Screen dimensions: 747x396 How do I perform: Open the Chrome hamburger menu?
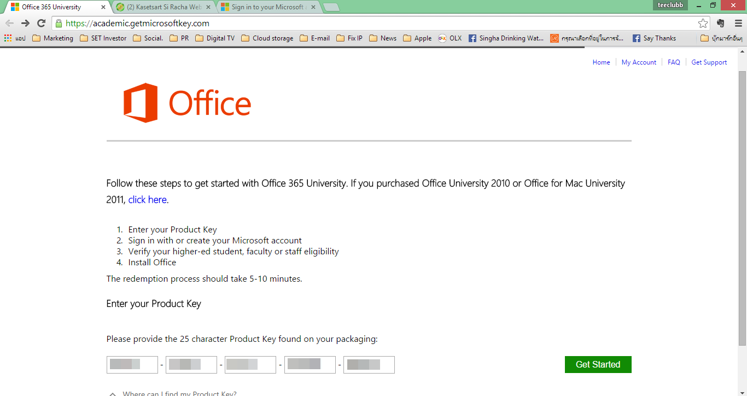click(738, 24)
